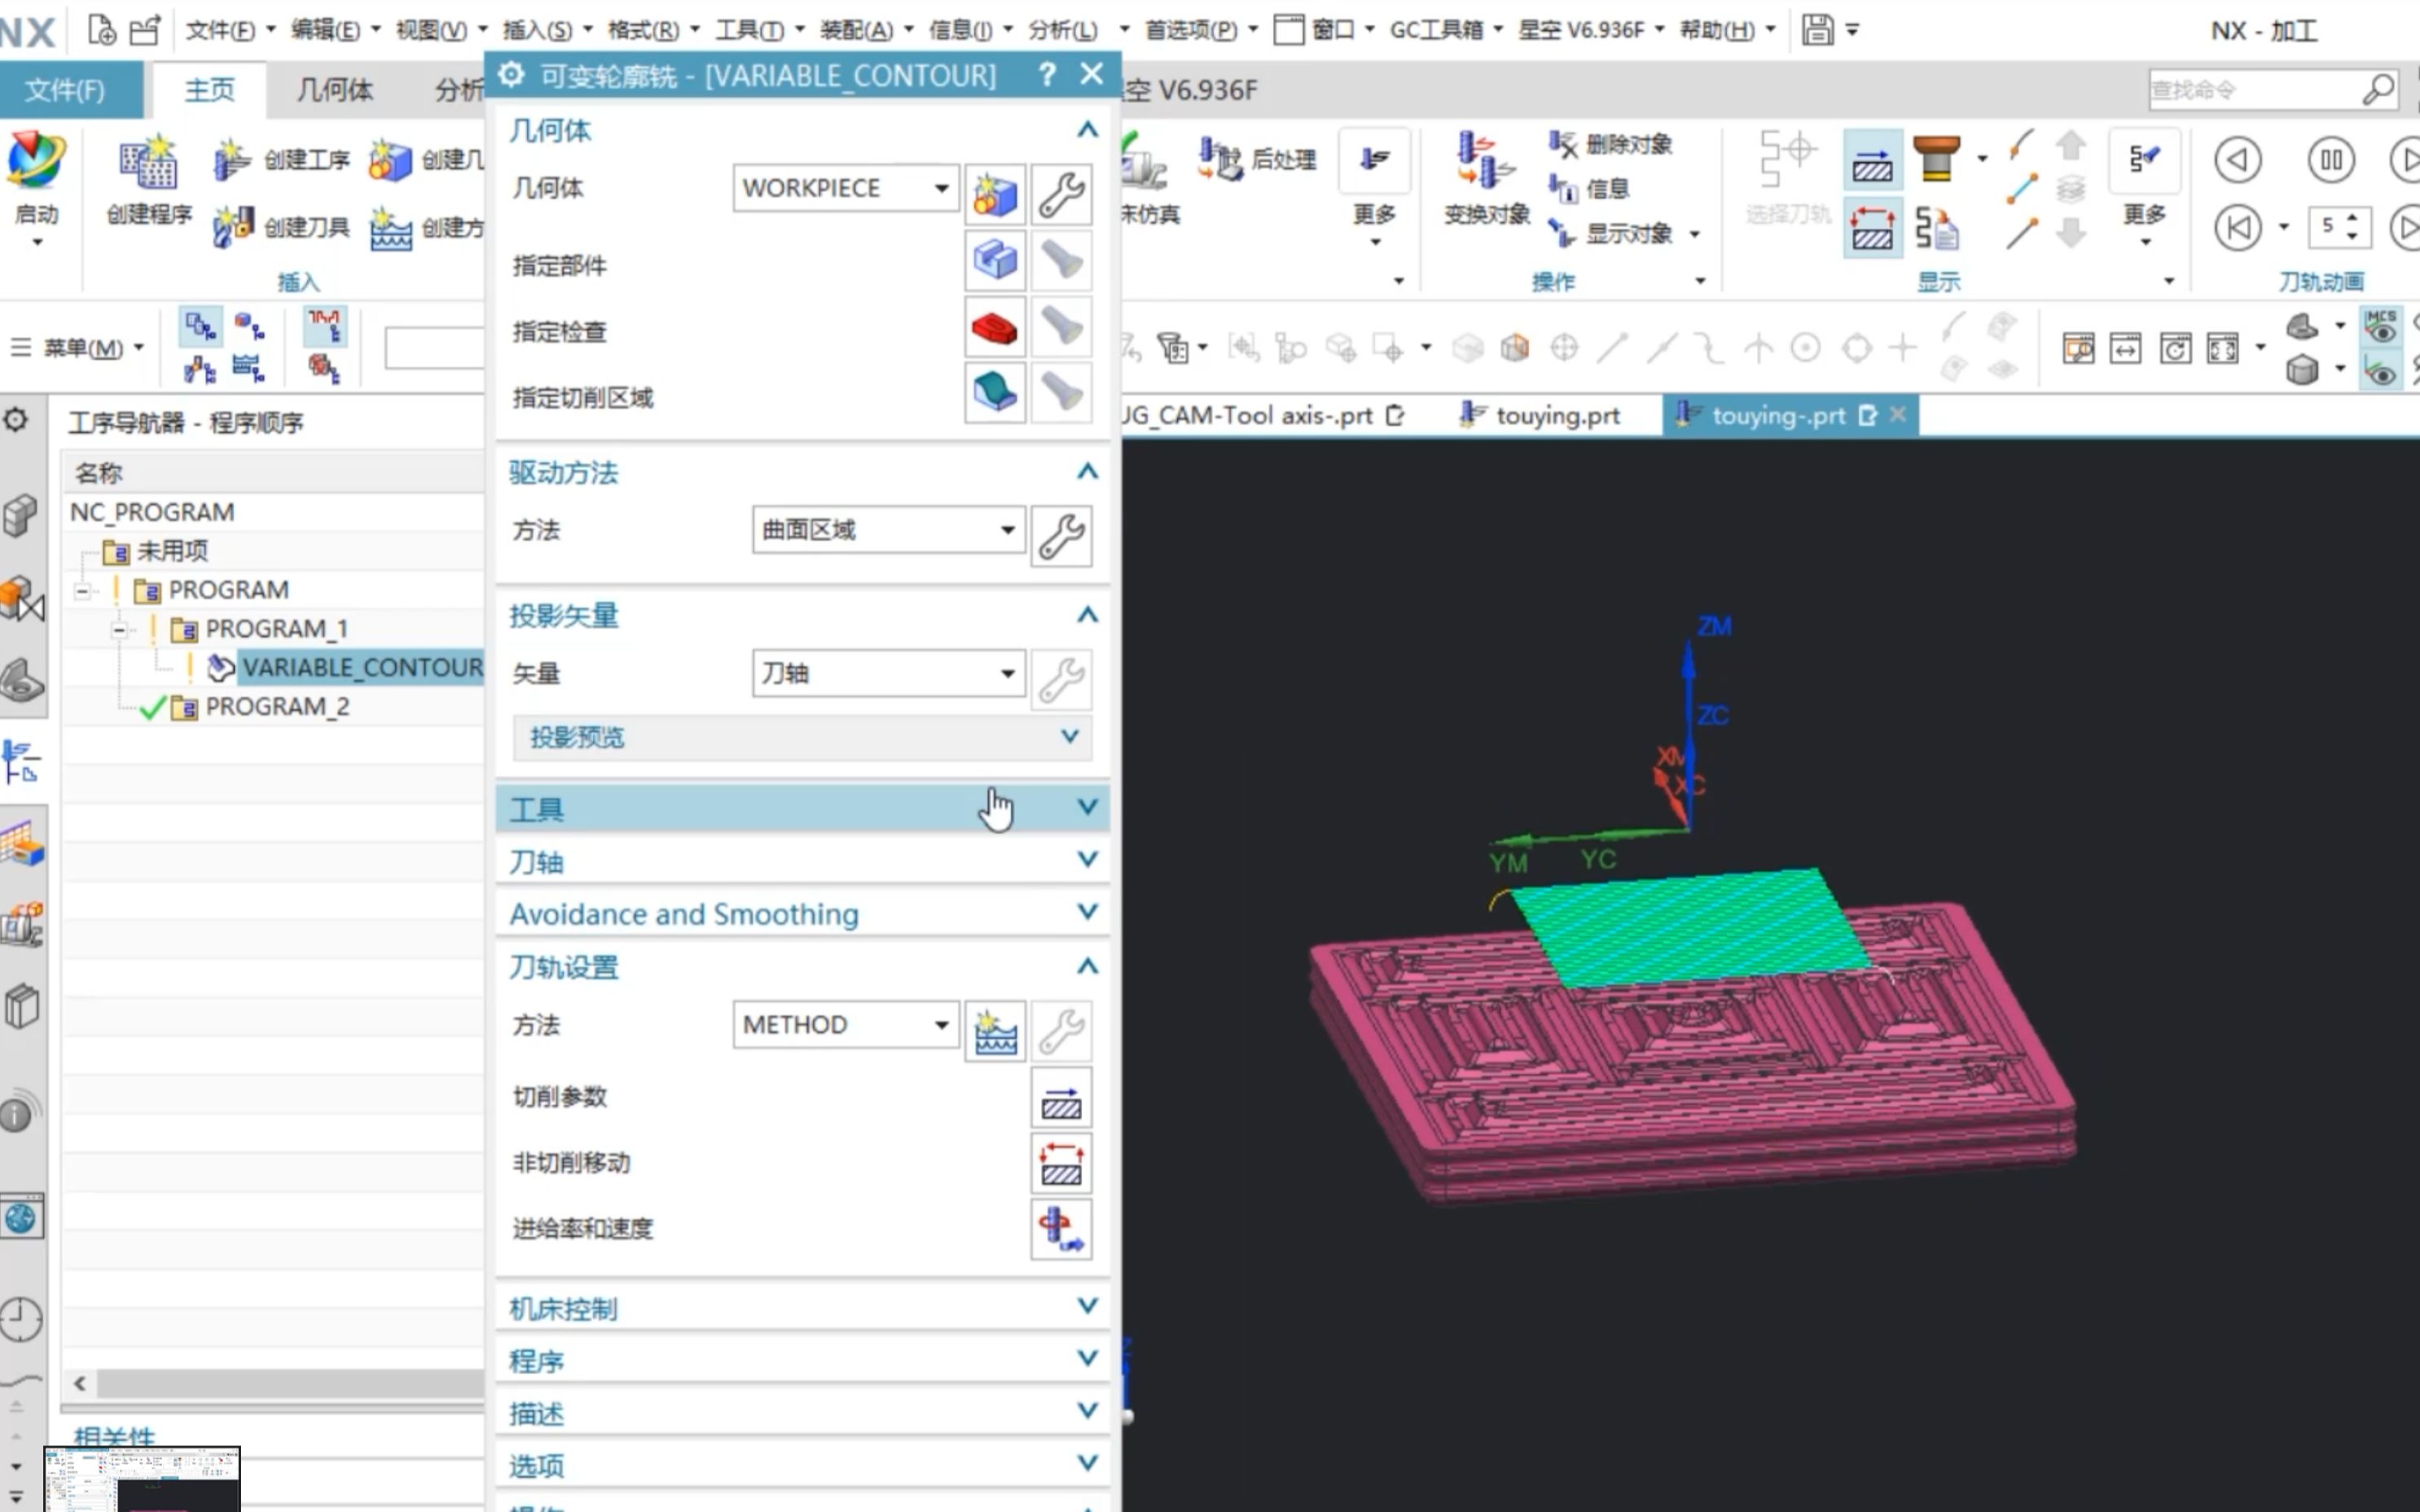Edit drive method wrench icon

(1061, 536)
